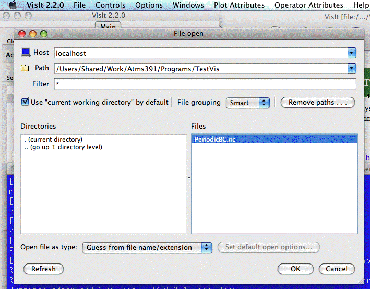Click the yellow Path folder icon
The width and height of the screenshot is (370, 289).
tap(26, 68)
